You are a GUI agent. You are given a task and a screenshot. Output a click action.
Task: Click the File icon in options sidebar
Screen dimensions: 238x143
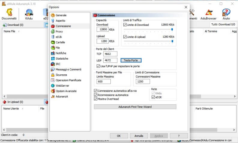(x=53, y=48)
